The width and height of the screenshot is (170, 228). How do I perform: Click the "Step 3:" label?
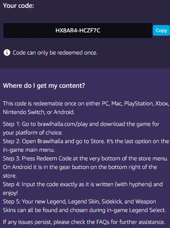[x=11, y=159]
